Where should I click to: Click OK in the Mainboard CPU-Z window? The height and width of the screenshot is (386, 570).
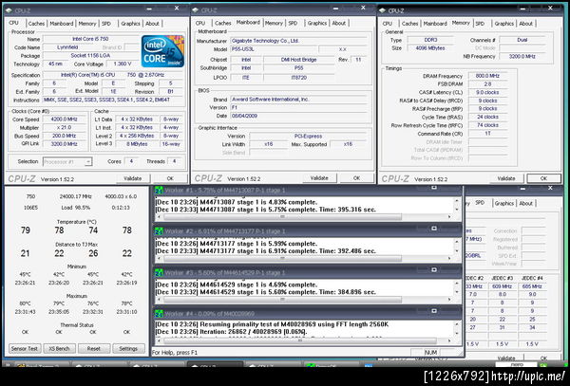click(356, 178)
